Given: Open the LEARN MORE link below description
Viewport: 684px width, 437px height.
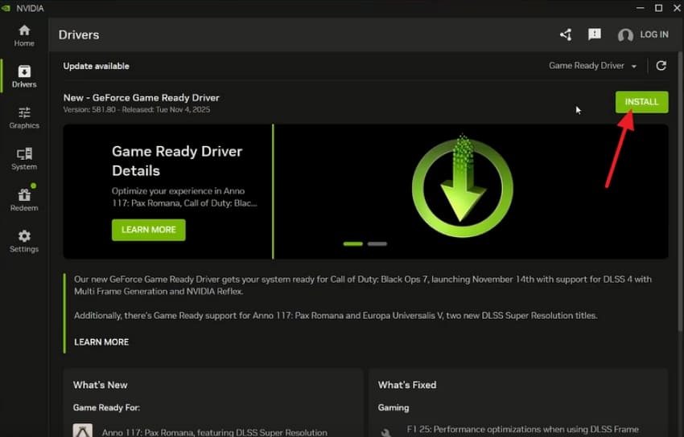Looking at the screenshot, I should [101, 342].
